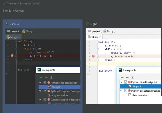Screen dimensions: 162x113
Task: Click Breakpoints dialog title in Light preview
Action: coord(130,70)
